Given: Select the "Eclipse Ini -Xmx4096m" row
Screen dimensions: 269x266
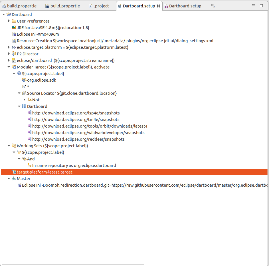Looking at the screenshot, I should (x=38, y=34).
